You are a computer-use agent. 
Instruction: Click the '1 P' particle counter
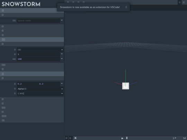174,138
